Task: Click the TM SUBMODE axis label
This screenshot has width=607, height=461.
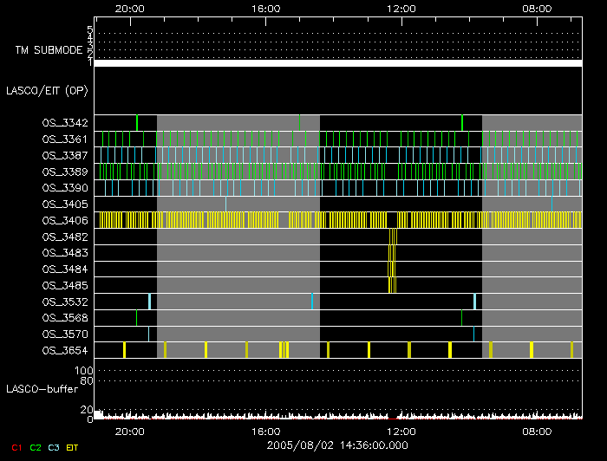Action: (48, 49)
